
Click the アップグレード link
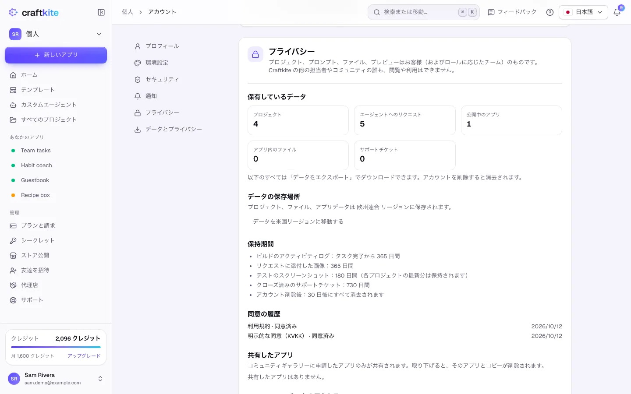pos(84,356)
